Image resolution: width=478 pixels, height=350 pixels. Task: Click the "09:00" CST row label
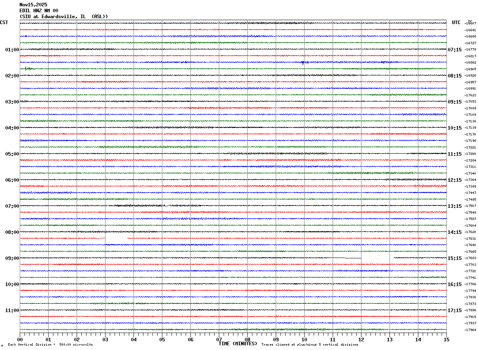click(12, 258)
